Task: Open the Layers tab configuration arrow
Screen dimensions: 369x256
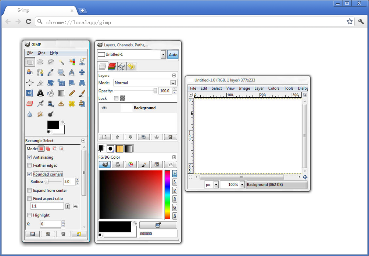Action: pos(174,75)
